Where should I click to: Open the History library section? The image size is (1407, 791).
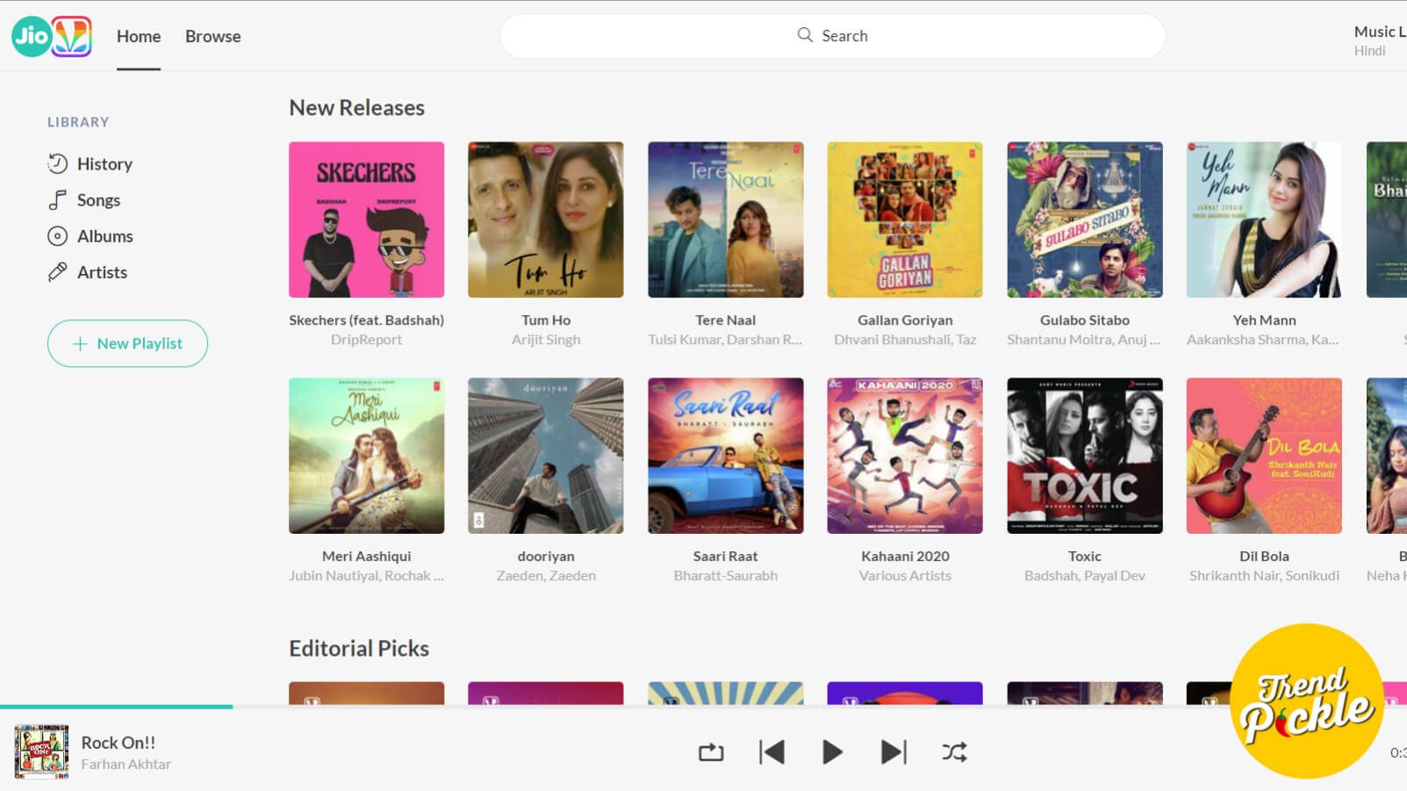90,164
